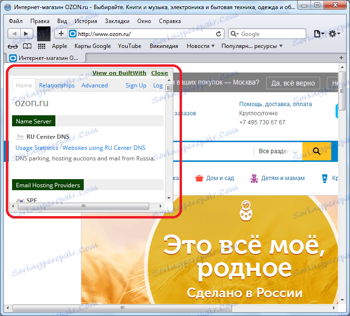Open the Закладки menu
Image resolution: width=350 pixels, height=316 pixels.
[117, 21]
